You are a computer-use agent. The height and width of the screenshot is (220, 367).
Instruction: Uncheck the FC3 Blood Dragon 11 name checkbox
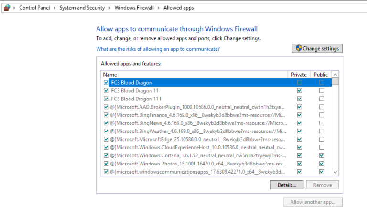(106, 91)
